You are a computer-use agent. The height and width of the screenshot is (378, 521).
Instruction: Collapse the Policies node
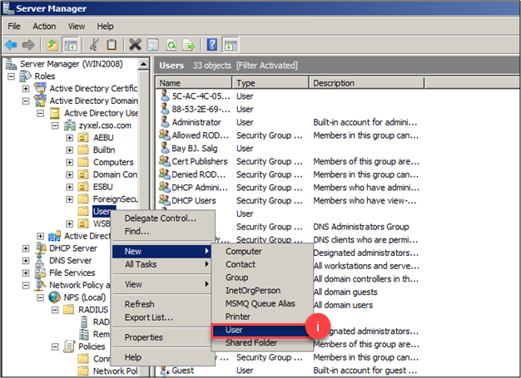[x=55, y=346]
